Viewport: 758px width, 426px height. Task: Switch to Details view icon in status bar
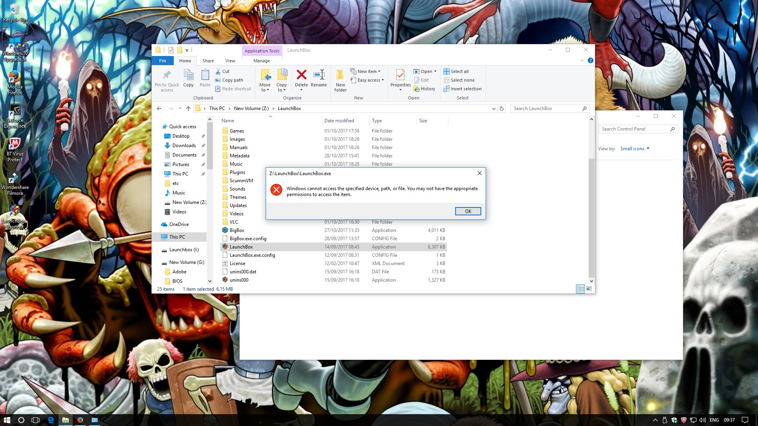(x=580, y=289)
